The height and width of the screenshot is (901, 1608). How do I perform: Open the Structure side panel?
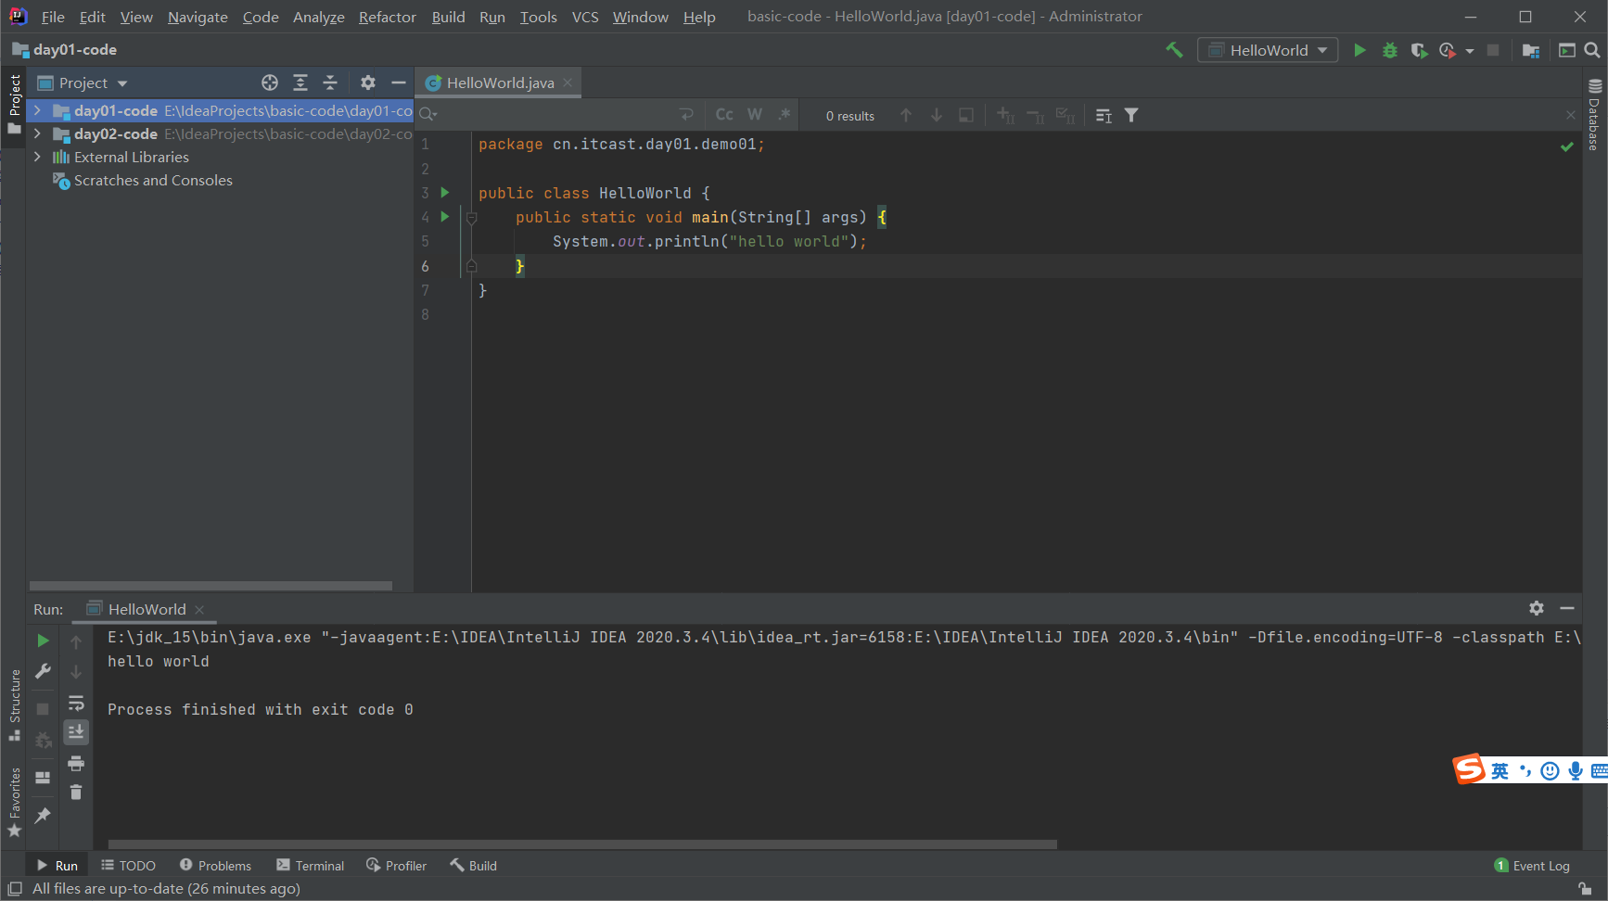tap(14, 704)
